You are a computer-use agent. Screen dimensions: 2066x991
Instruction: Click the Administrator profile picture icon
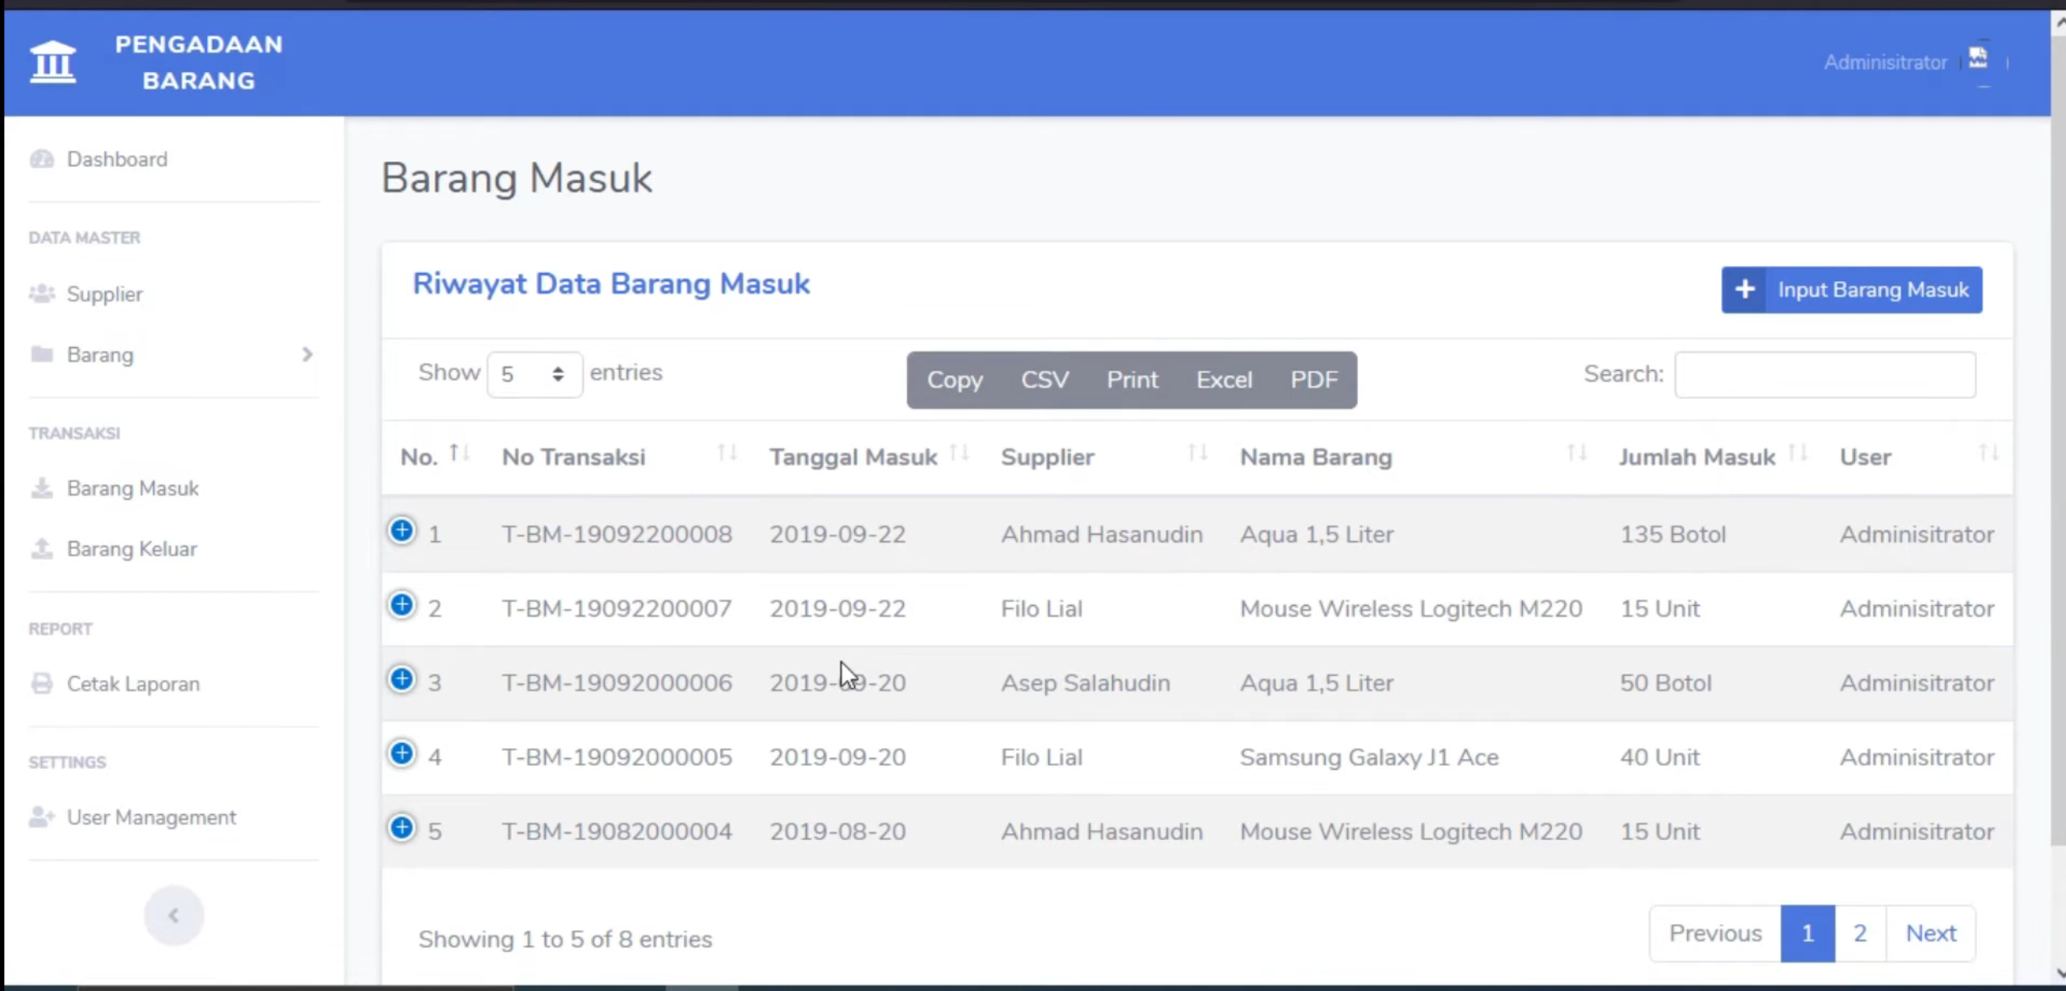(1978, 58)
